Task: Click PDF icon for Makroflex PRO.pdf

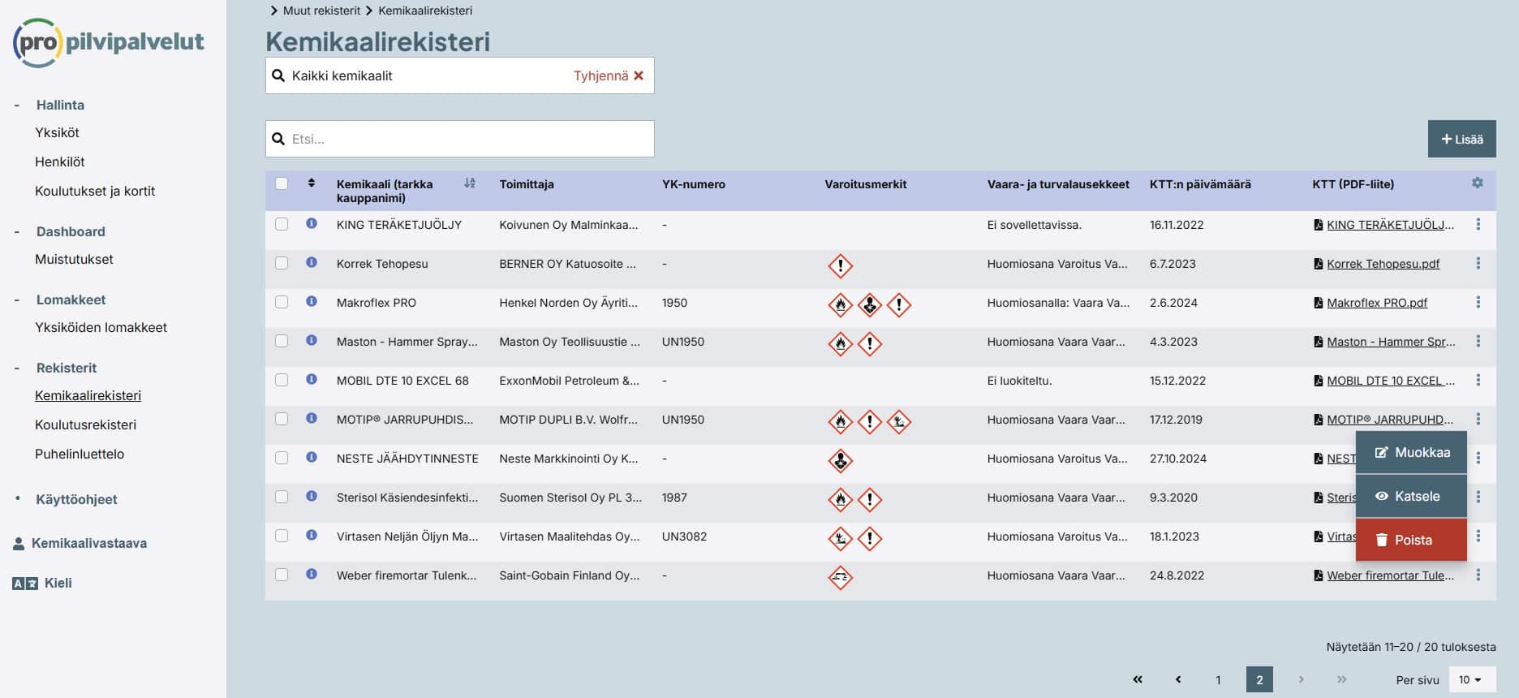Action: click(1318, 303)
